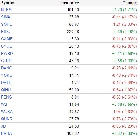Click the SINA ticker link
Viewport: 138px width, 137px height.
pyautogui.click(x=5, y=17)
